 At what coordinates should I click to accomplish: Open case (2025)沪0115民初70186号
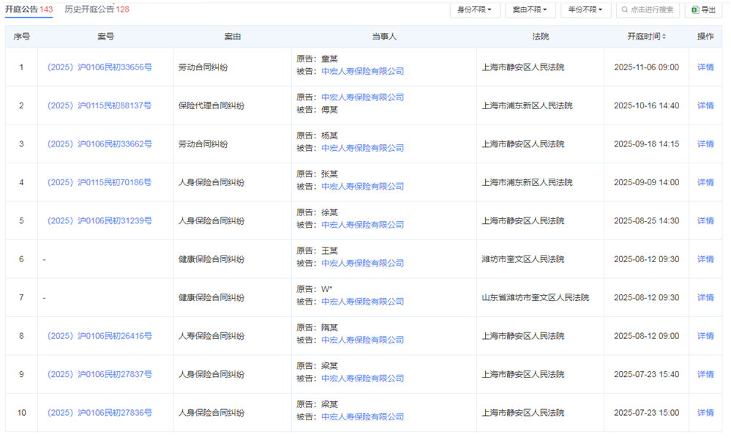coord(100,182)
